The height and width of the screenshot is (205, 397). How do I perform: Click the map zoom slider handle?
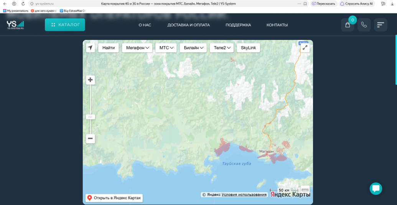[x=91, y=117]
